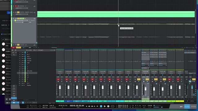Click the Return to Start transport icon
The width and height of the screenshot is (198, 111).
[97, 106]
